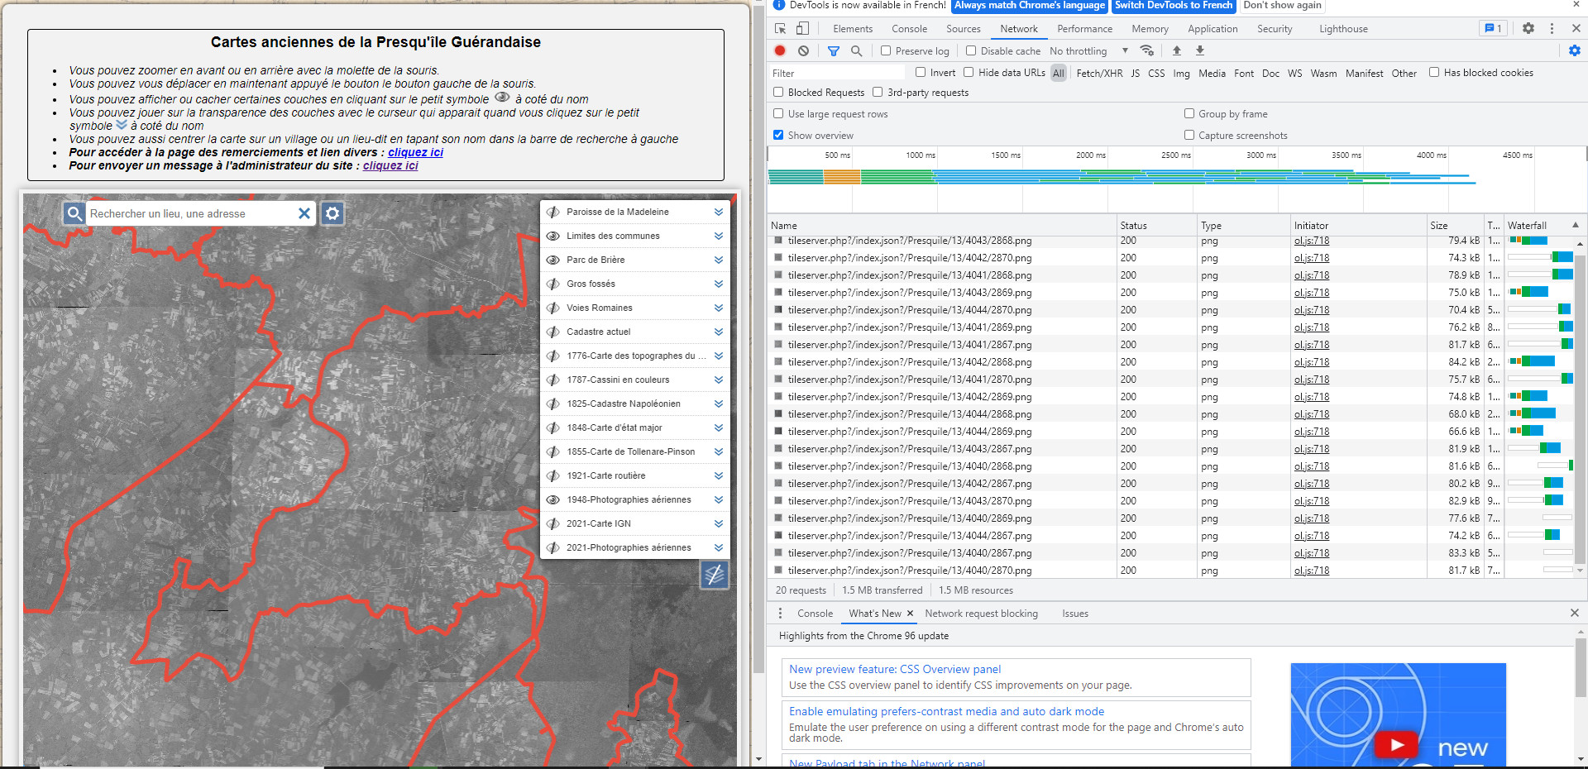Screen dimensions: 1588x769
Task: Show the Cadastre actuel layer
Action: point(553,332)
